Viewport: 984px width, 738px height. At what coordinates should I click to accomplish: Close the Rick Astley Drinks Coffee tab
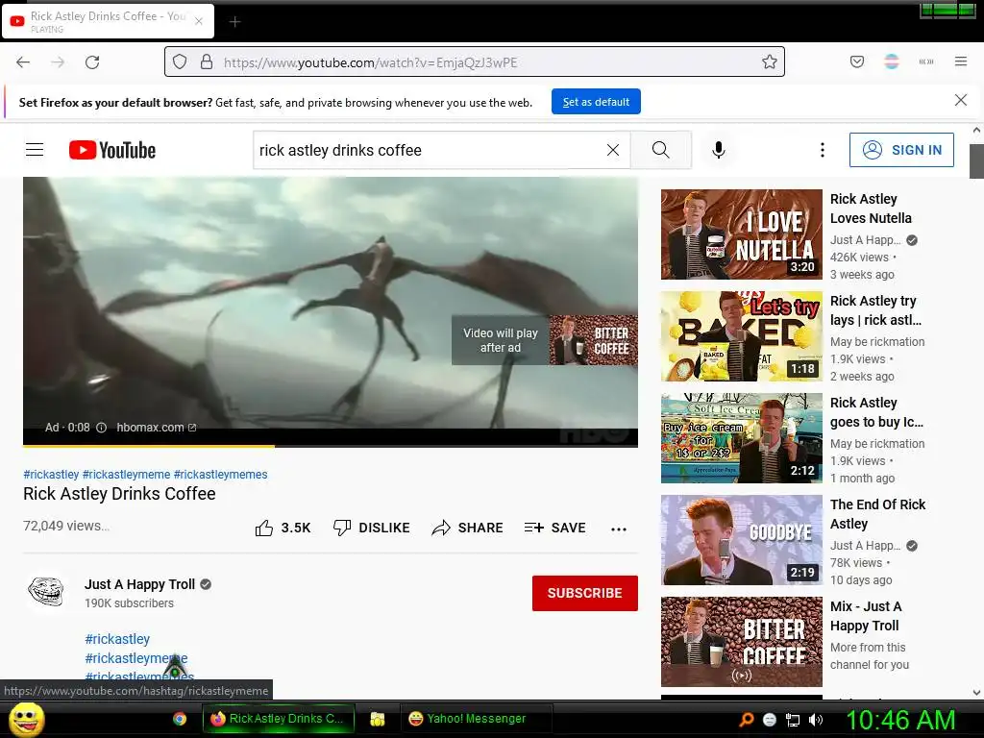click(199, 21)
